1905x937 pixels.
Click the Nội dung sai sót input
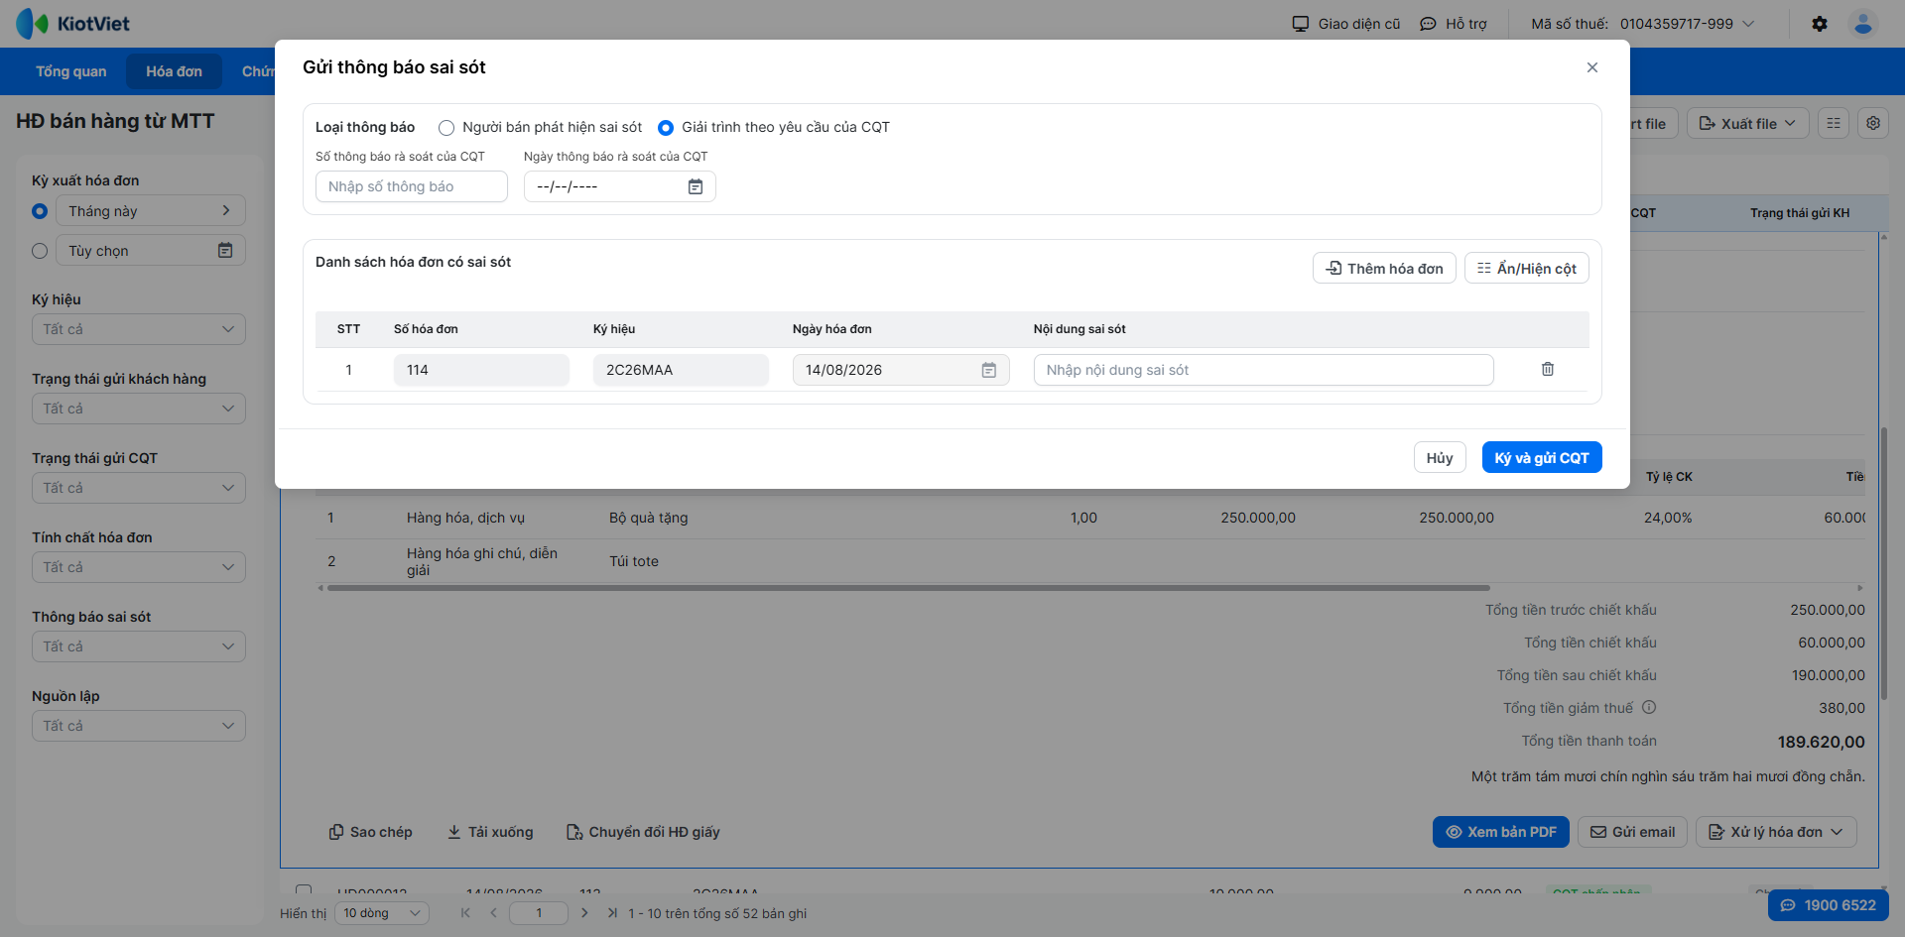click(x=1263, y=370)
